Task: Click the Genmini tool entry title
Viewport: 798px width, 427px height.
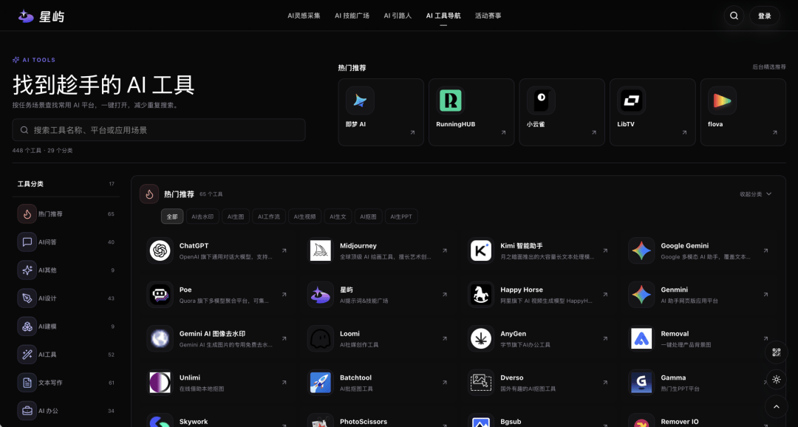Action: [674, 290]
